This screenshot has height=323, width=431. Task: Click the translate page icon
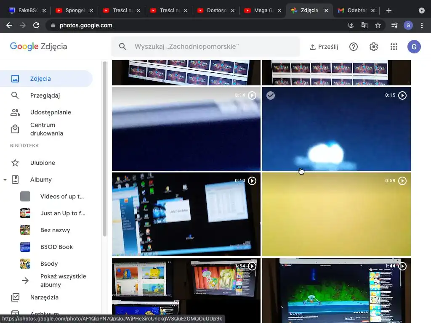(x=364, y=25)
